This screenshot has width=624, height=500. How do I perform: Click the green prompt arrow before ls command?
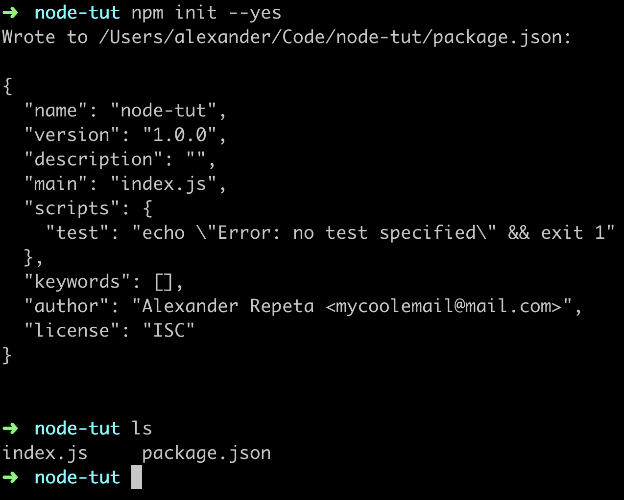point(10,429)
